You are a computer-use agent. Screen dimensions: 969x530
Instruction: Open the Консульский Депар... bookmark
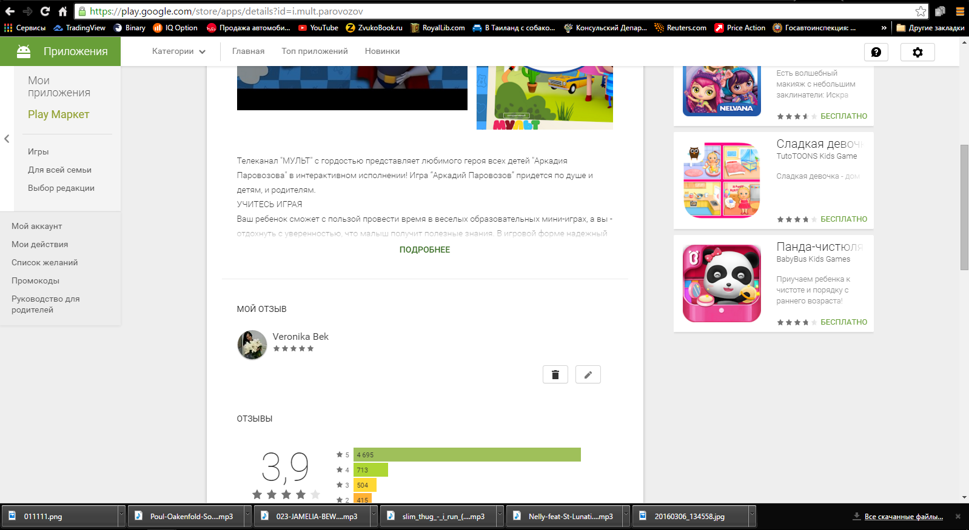[x=605, y=28]
